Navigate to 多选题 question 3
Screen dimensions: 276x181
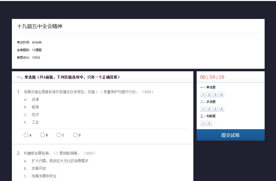point(215,109)
